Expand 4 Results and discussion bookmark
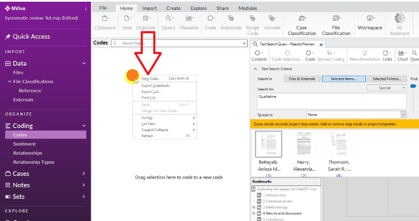 [x=254, y=213]
